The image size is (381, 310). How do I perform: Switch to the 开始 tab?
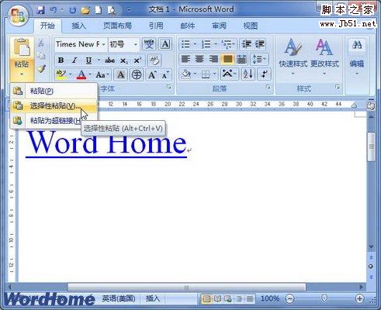tap(47, 26)
